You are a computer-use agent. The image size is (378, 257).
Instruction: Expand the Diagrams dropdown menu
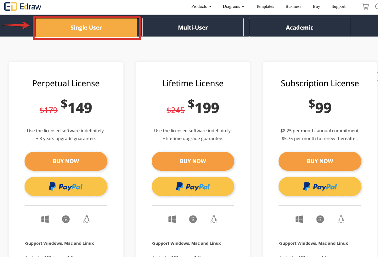pyautogui.click(x=234, y=7)
